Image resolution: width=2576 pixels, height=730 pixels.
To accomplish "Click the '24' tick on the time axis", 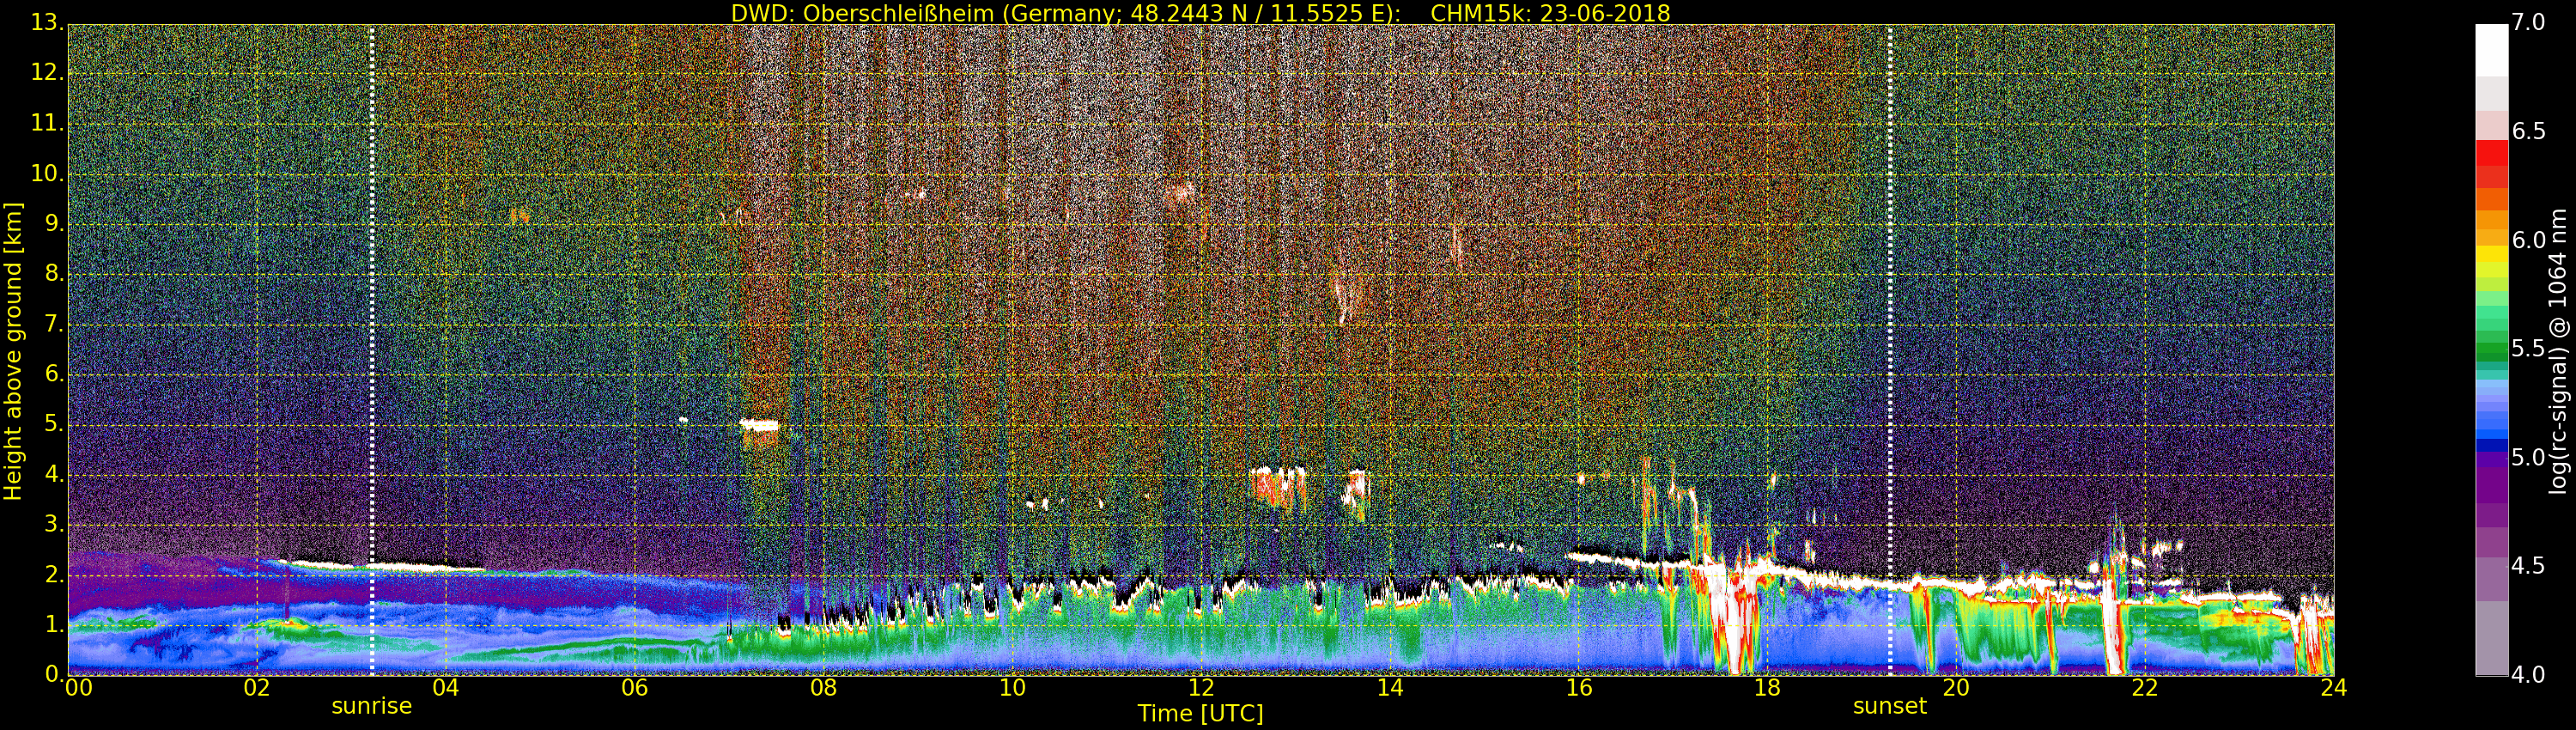I will [2334, 687].
